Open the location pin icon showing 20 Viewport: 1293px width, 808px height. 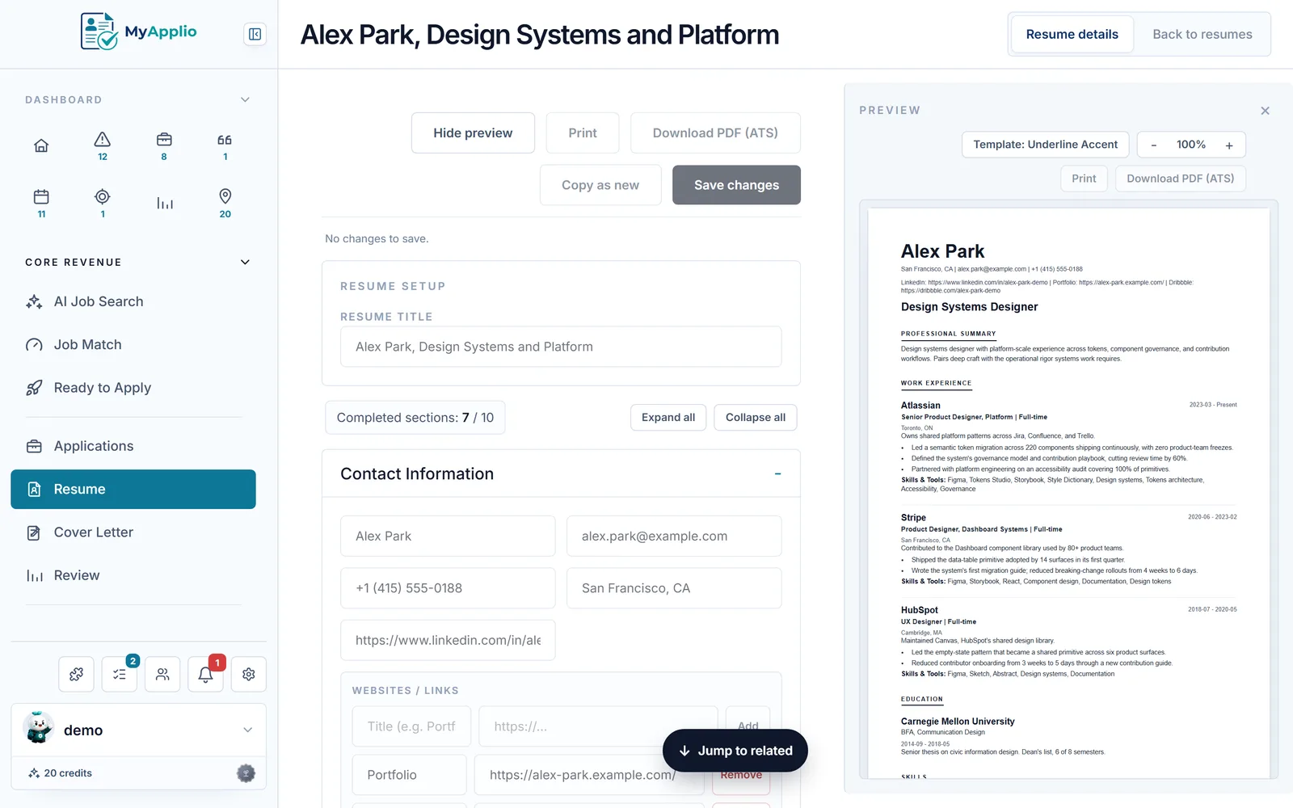225,203
